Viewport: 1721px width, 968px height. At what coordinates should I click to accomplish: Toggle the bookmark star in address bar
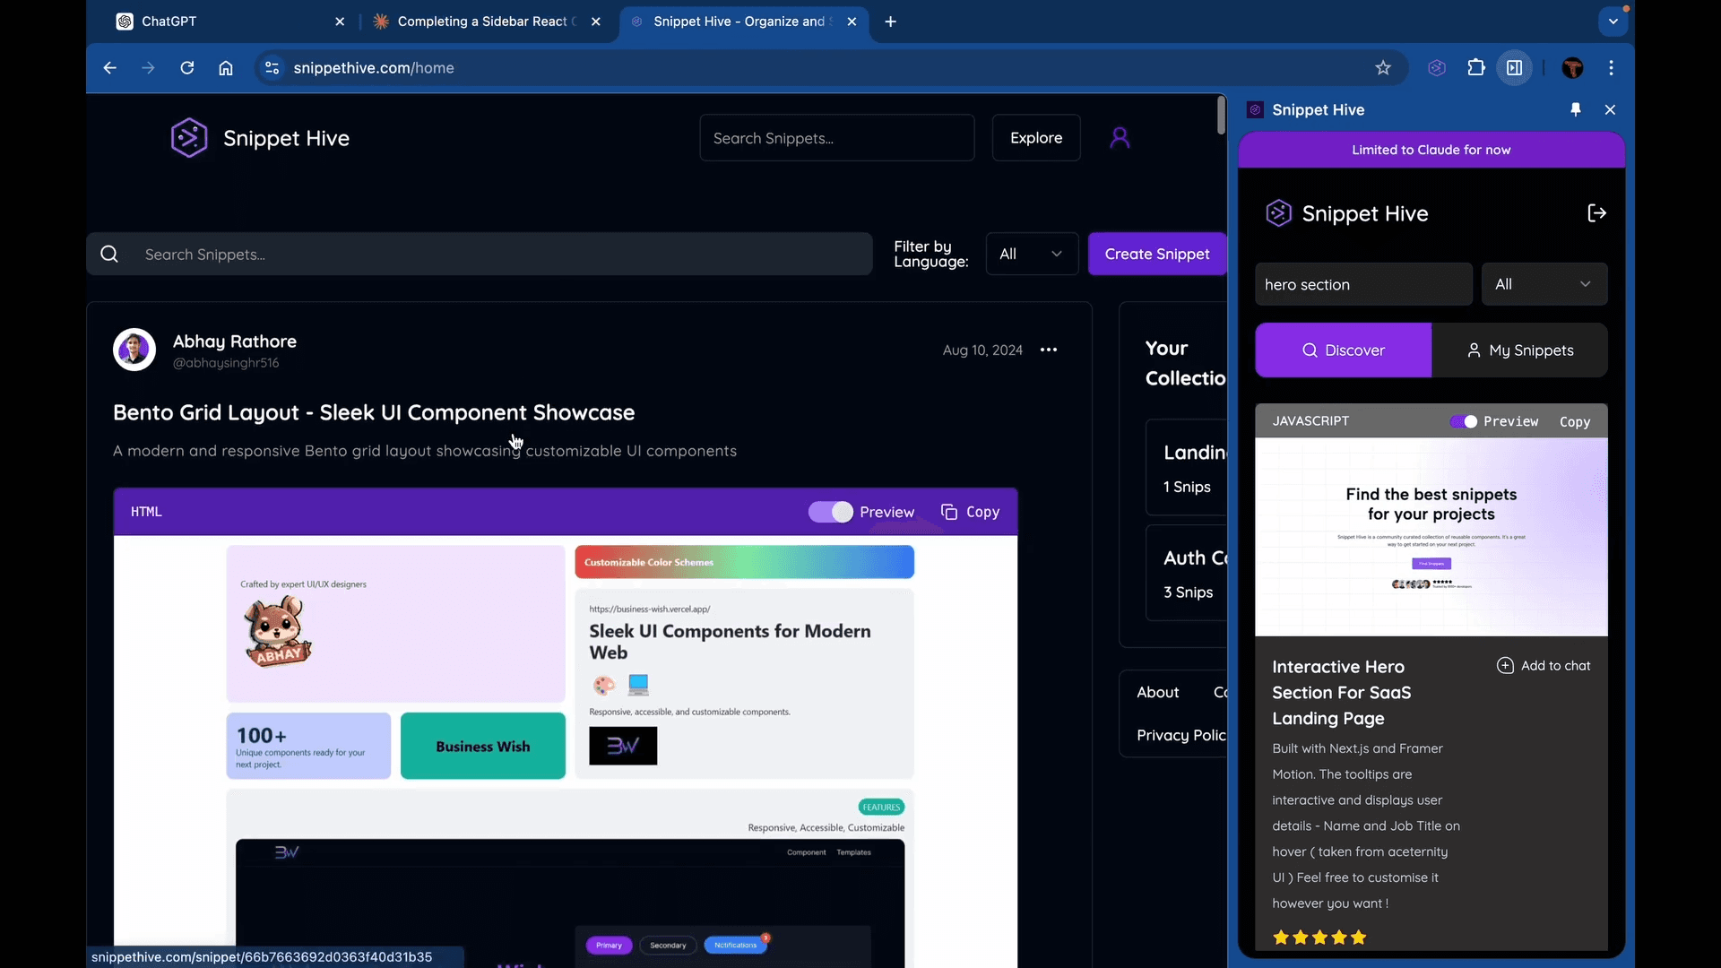click(x=1383, y=67)
